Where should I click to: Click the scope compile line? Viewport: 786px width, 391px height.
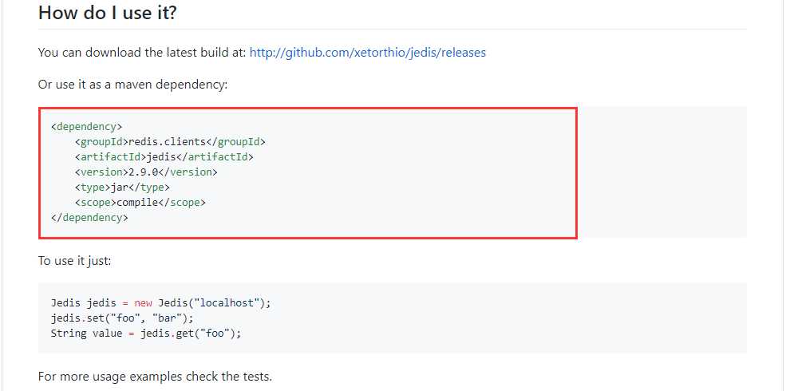tap(140, 202)
